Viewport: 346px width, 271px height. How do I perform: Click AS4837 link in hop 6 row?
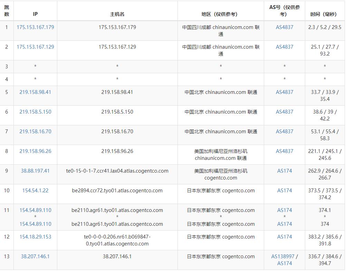tap(285, 112)
